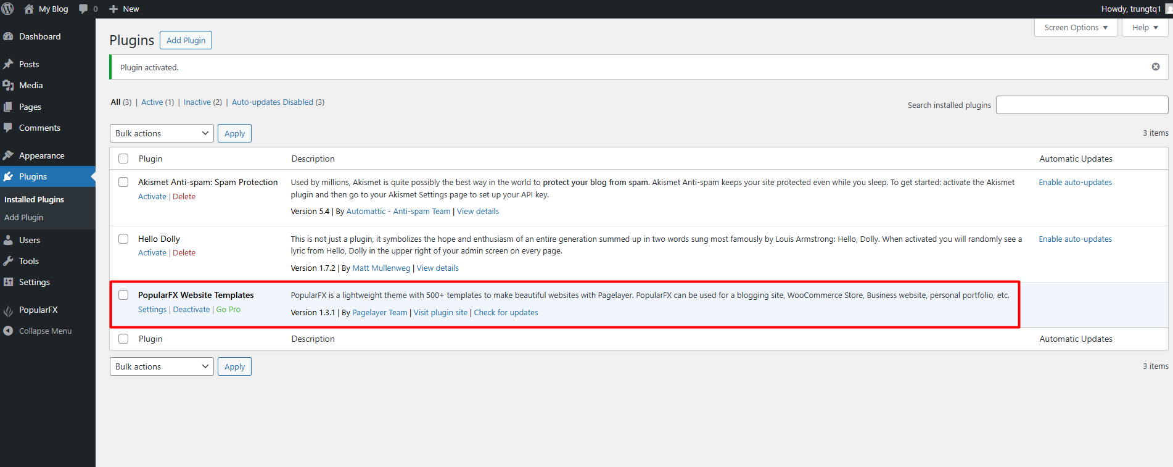
Task: View details for Hello Dolly plugin
Action: point(438,268)
